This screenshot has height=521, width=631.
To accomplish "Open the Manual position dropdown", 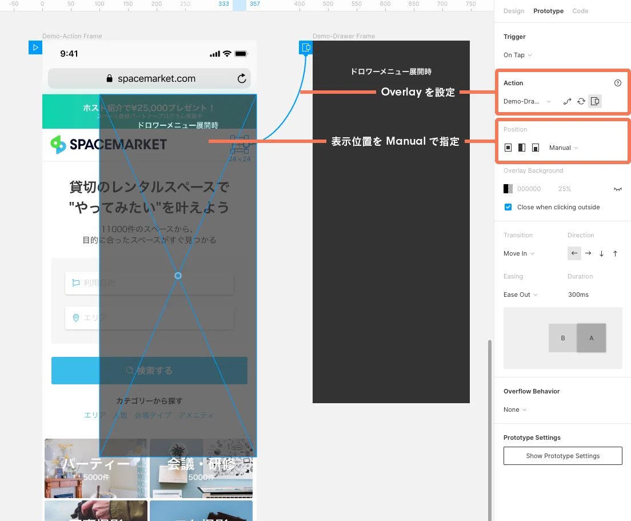I will (564, 148).
